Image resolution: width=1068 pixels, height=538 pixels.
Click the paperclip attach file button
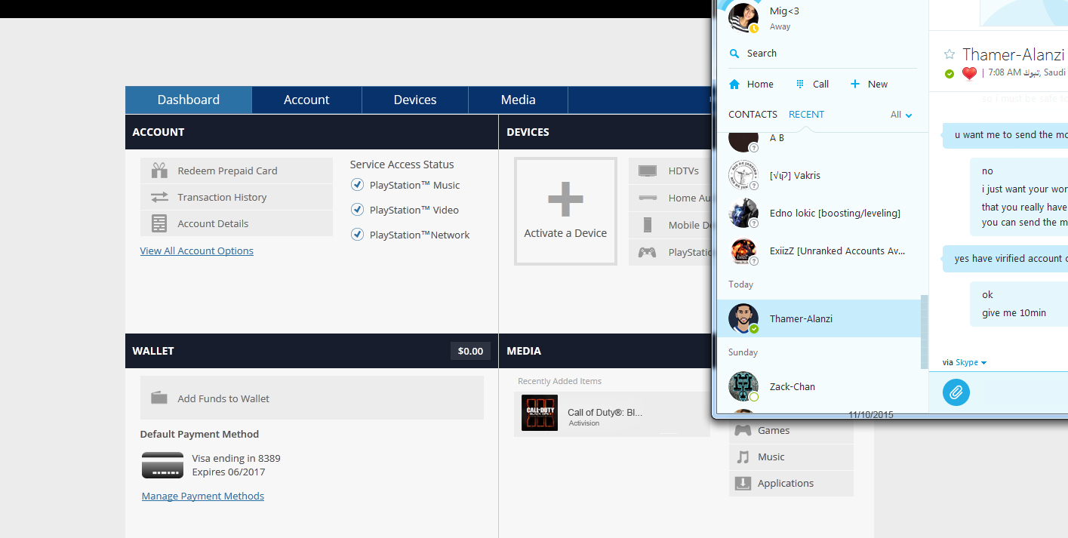956,392
